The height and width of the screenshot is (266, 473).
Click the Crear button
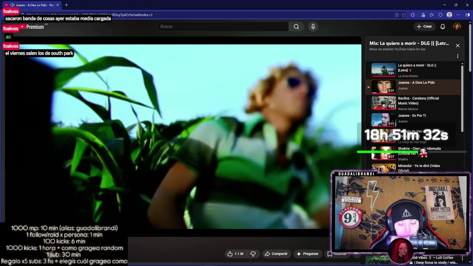click(424, 27)
